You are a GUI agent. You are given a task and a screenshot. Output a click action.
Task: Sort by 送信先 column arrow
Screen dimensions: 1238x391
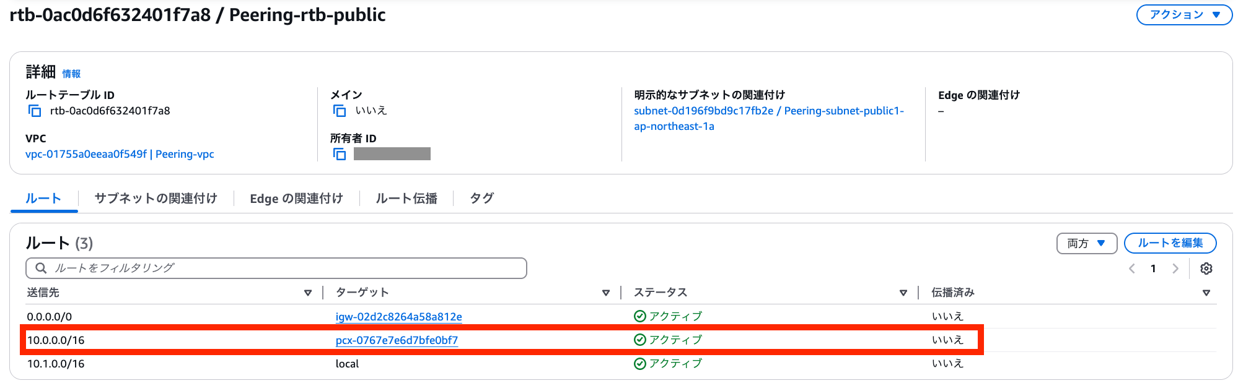pos(308,293)
